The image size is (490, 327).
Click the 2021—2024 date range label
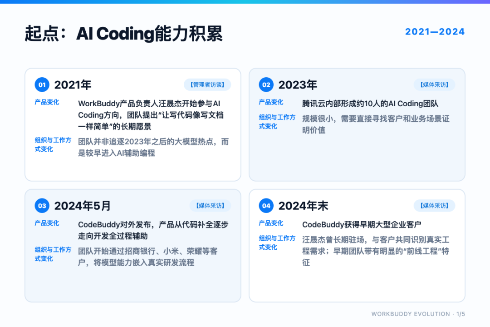(x=435, y=32)
